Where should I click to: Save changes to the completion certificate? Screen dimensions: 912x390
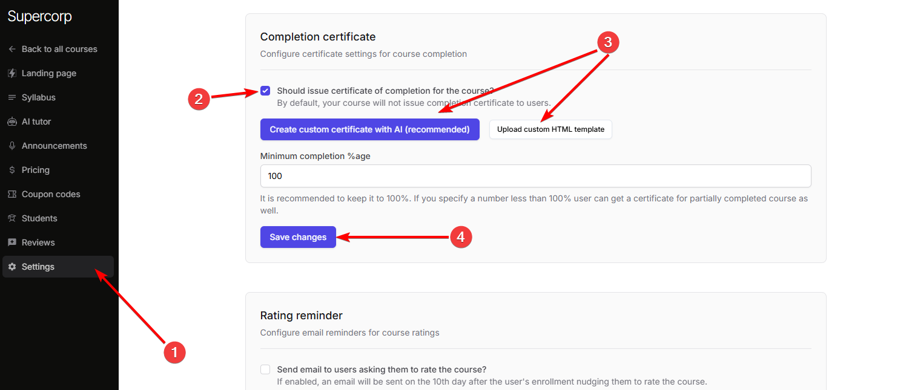[x=298, y=237]
